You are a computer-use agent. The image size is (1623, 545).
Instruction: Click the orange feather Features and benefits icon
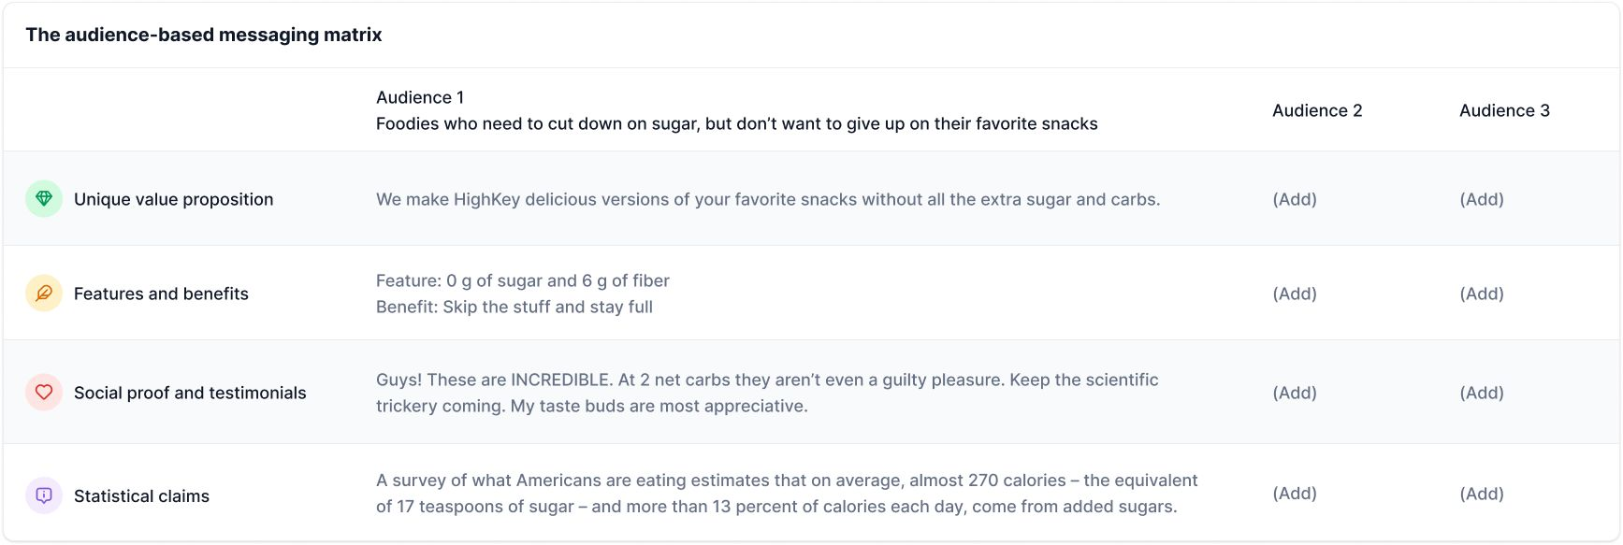(44, 294)
